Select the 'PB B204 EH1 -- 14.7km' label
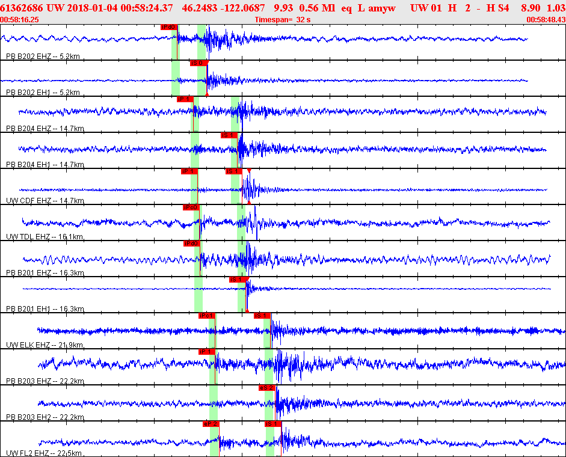Screen dimensions: 566x457 click(45, 165)
